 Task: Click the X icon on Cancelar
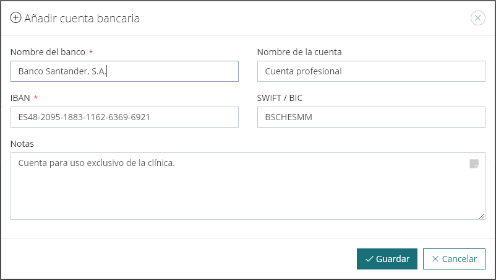[435, 259]
